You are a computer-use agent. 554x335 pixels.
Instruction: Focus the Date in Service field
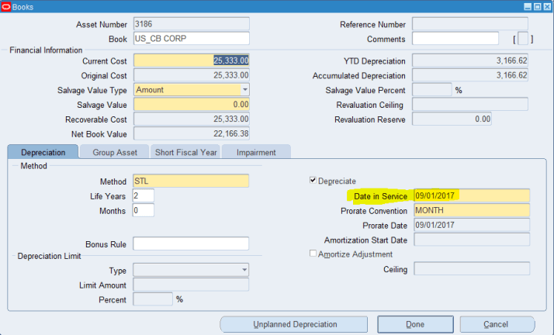[471, 195]
